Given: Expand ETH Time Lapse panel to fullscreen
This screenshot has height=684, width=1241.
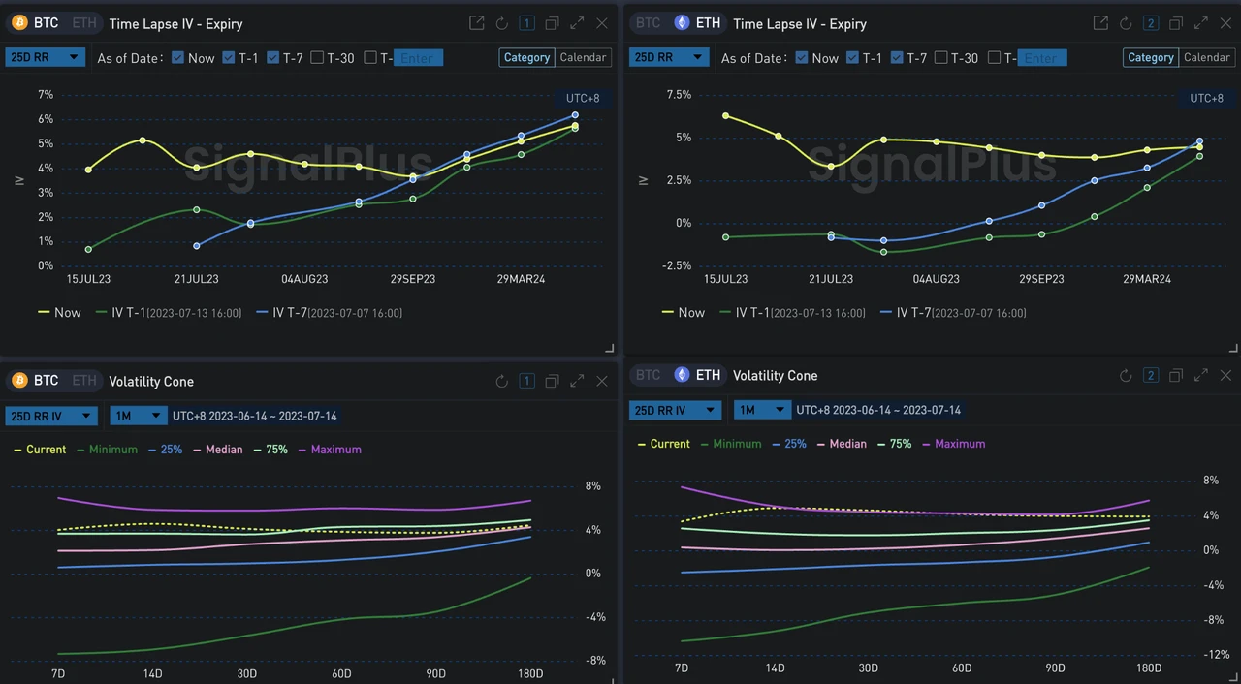Looking at the screenshot, I should [1200, 23].
